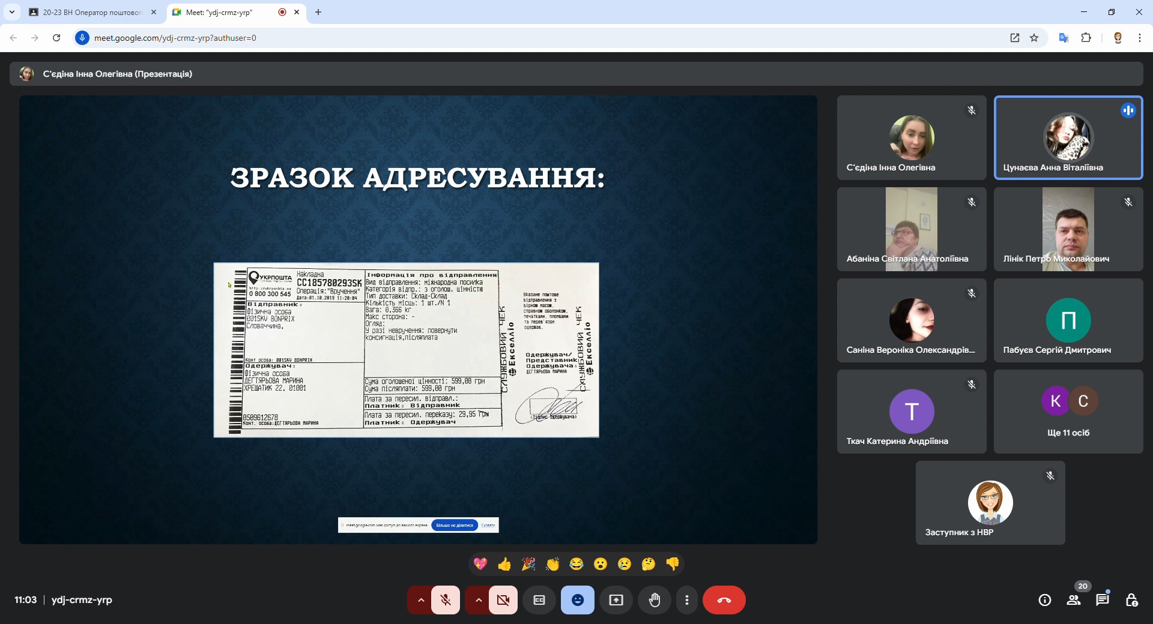Close the '20-23 ВН Оператор' tab
The width and height of the screenshot is (1153, 624).
pyautogui.click(x=154, y=12)
